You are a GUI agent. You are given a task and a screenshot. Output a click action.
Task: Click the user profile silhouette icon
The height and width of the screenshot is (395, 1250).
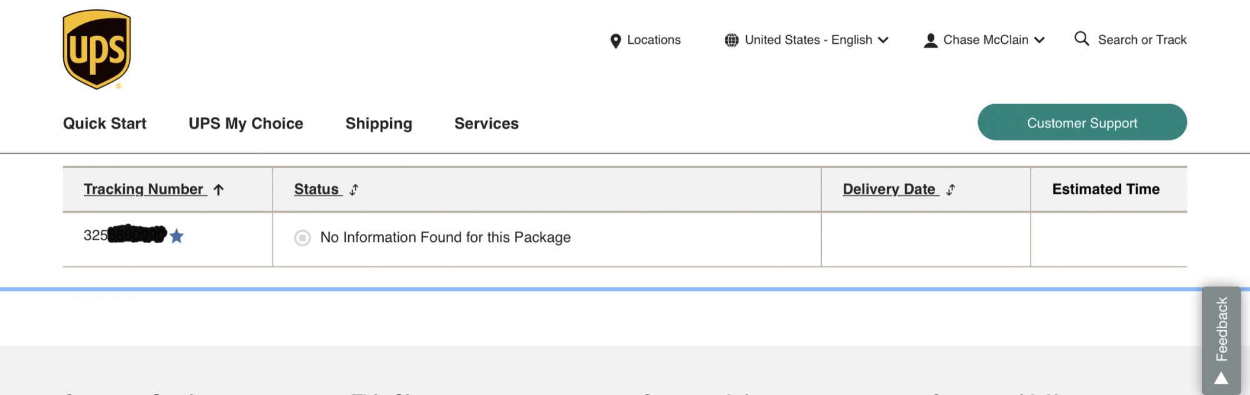point(931,41)
